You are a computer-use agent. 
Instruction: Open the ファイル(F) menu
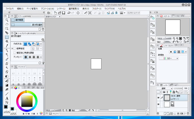9,9
